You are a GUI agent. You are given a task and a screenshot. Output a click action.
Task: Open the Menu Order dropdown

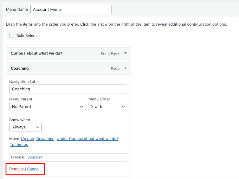(108, 107)
